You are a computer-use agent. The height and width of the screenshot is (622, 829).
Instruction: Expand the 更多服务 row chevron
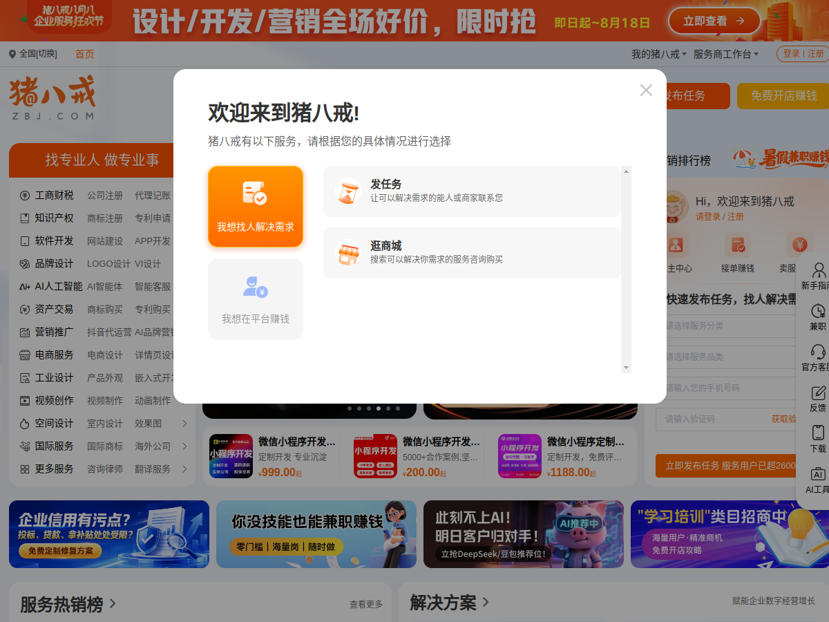pyautogui.click(x=184, y=469)
